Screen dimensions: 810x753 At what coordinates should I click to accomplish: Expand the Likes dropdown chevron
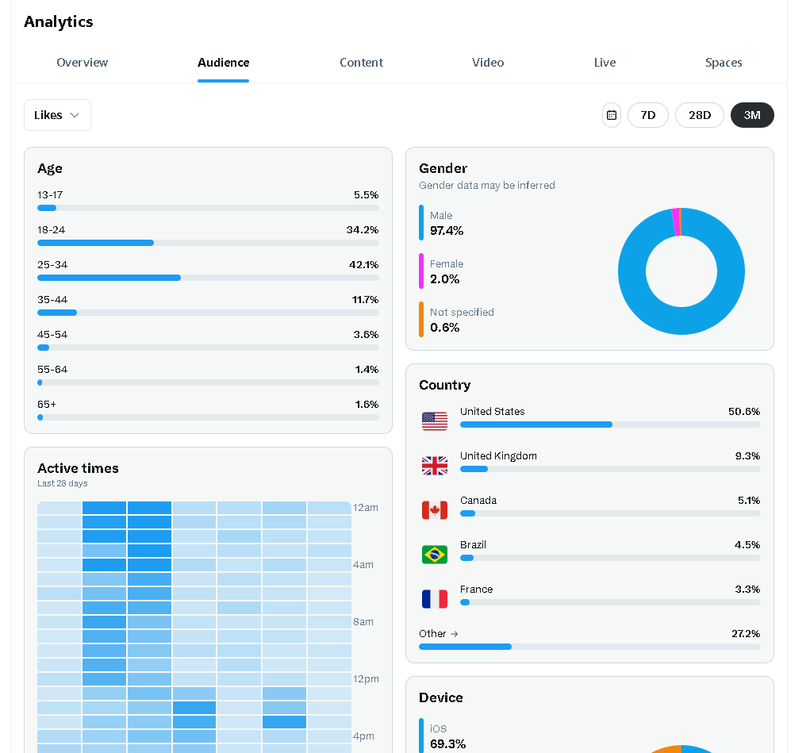(75, 115)
